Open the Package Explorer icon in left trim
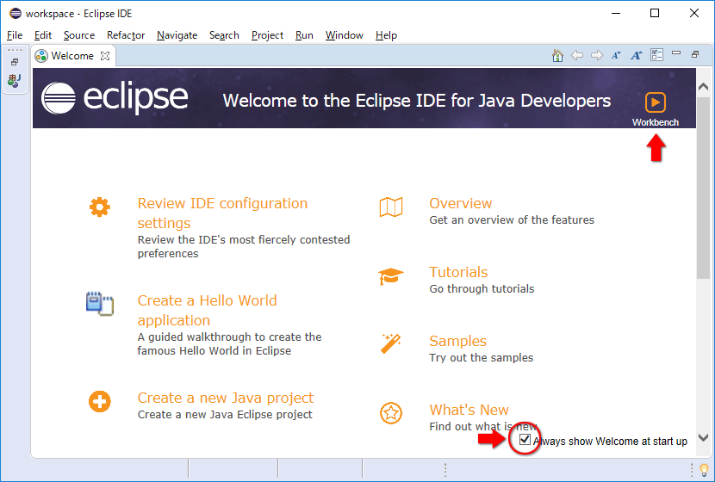 click(x=14, y=81)
